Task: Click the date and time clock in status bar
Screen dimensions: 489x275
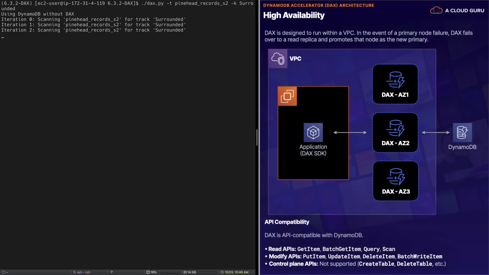Action: point(234,272)
